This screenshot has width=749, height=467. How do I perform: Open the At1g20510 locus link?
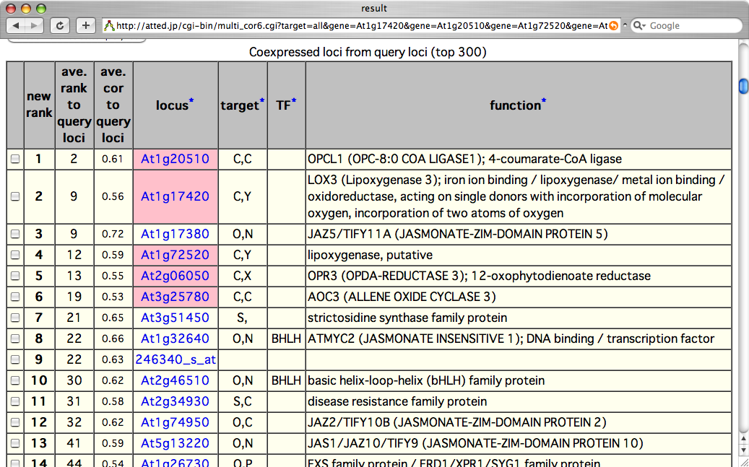[x=175, y=159]
